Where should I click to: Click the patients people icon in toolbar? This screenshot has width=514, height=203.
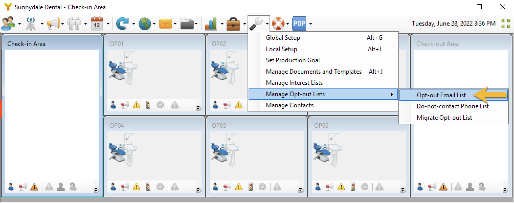pos(8,24)
